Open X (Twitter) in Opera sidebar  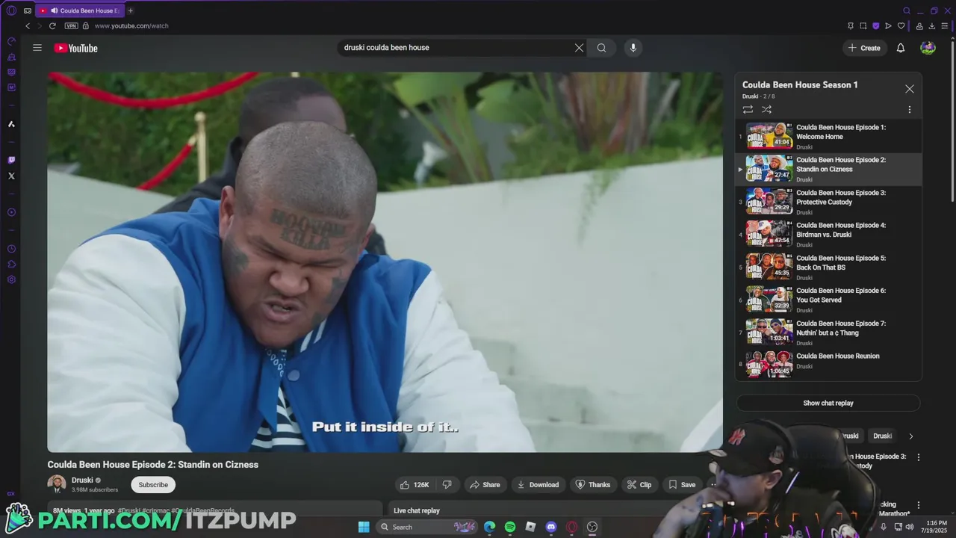click(x=11, y=176)
